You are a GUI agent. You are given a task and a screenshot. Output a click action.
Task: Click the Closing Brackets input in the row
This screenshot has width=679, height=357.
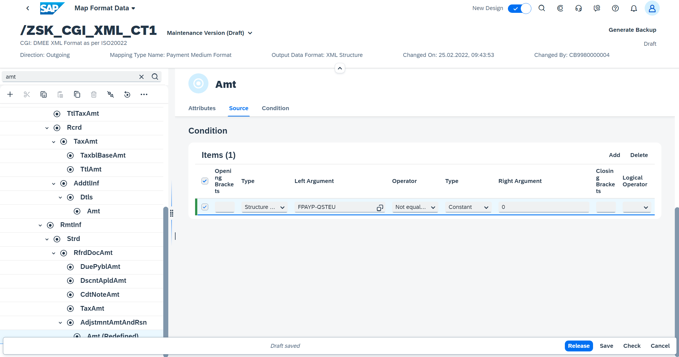coord(606,207)
